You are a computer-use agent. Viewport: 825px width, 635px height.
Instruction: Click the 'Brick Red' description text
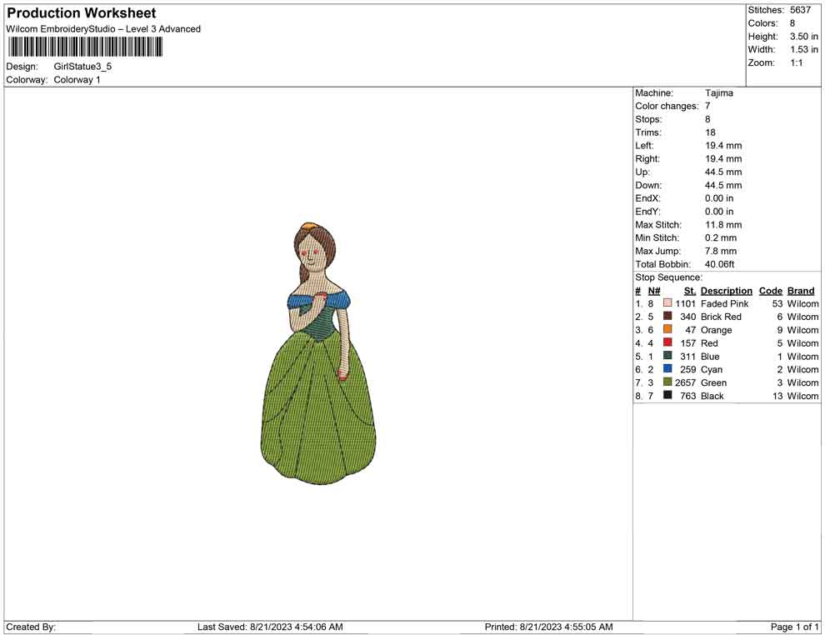721,317
